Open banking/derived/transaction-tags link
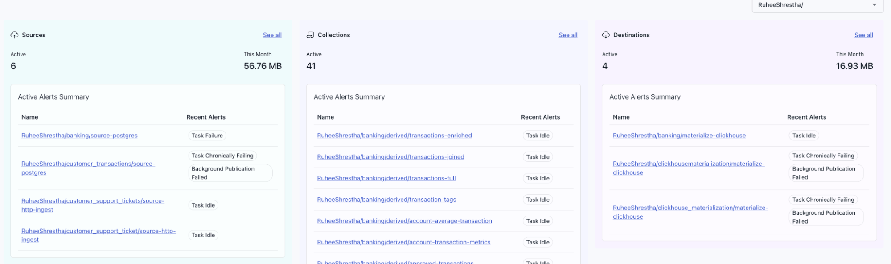The height and width of the screenshot is (264, 891). pos(386,200)
